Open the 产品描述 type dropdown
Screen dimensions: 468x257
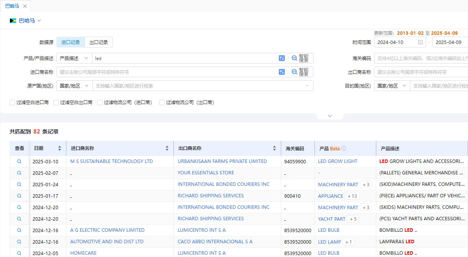[x=74, y=58]
